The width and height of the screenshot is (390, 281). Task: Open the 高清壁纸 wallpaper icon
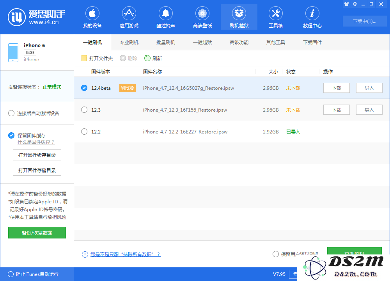tap(202, 13)
